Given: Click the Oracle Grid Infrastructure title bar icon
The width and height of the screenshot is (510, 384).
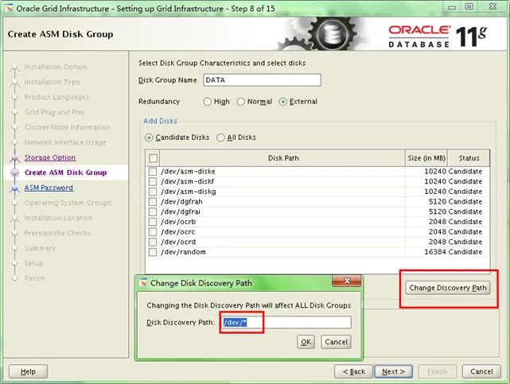Looking at the screenshot, I should [9, 9].
